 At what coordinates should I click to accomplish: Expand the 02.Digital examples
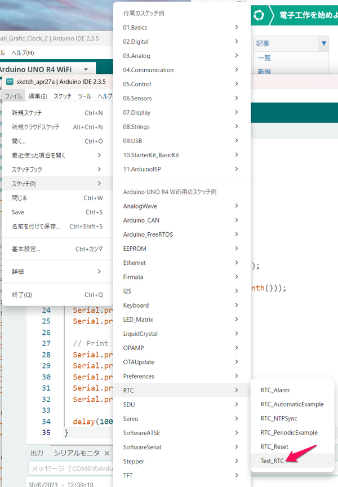pos(181,42)
